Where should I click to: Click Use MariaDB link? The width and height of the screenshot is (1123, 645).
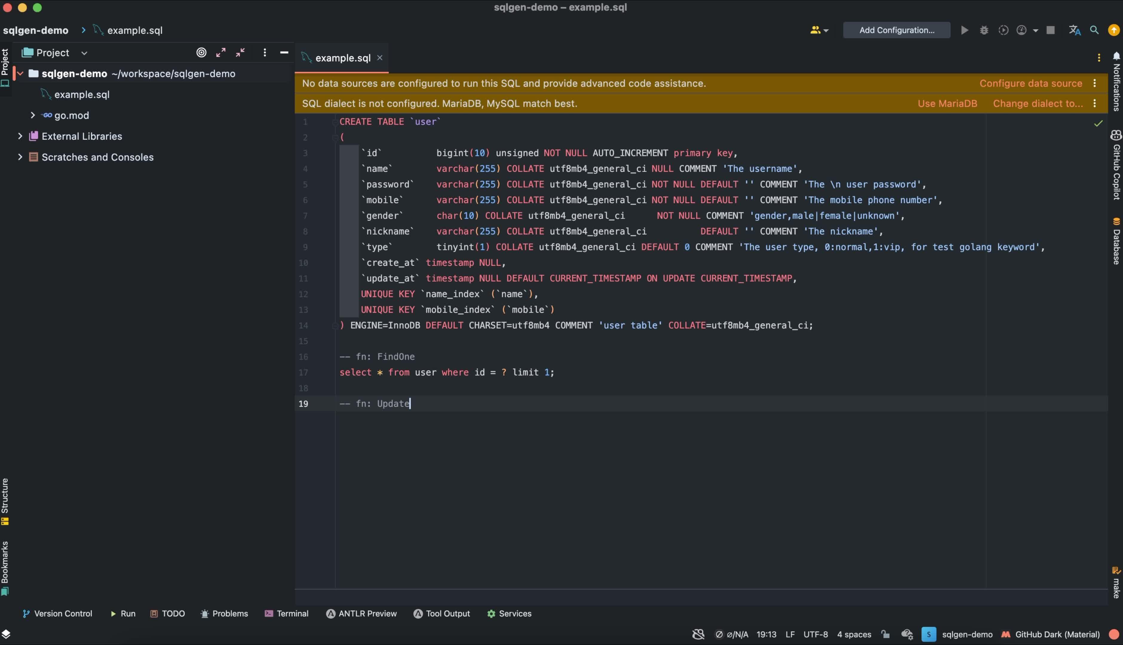[x=947, y=104]
